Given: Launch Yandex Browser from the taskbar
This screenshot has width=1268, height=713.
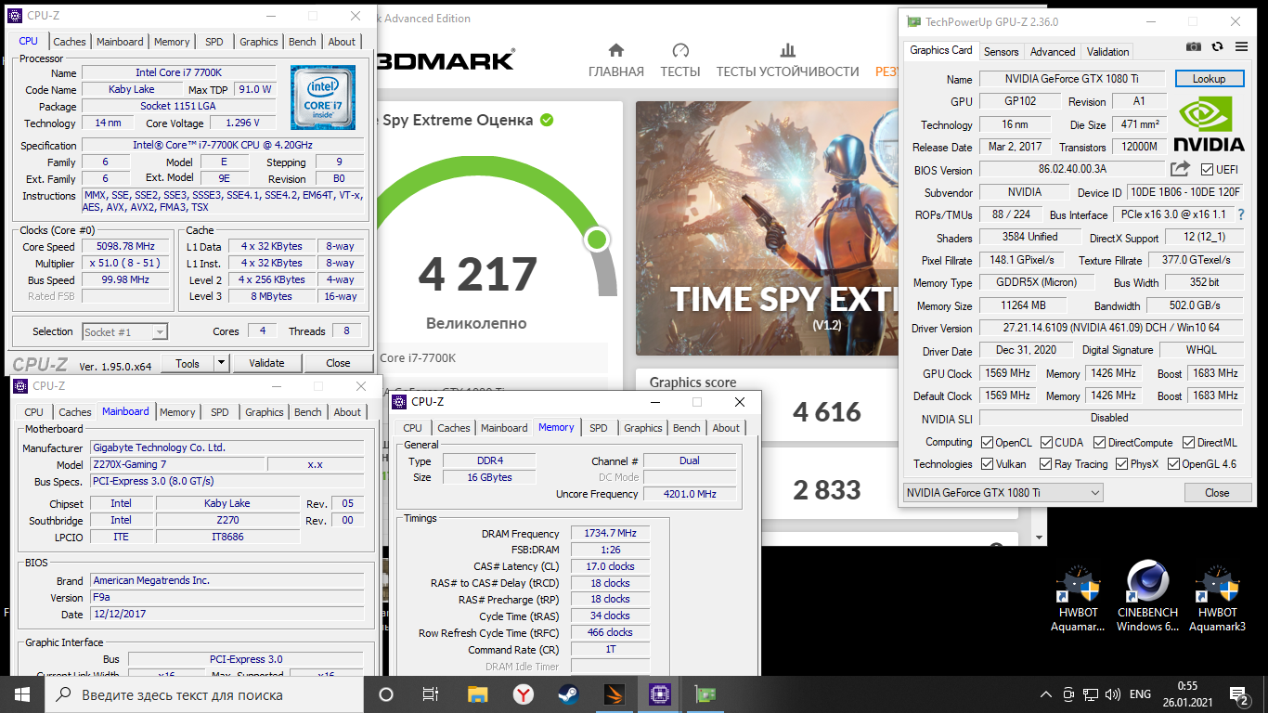Looking at the screenshot, I should pos(524,694).
